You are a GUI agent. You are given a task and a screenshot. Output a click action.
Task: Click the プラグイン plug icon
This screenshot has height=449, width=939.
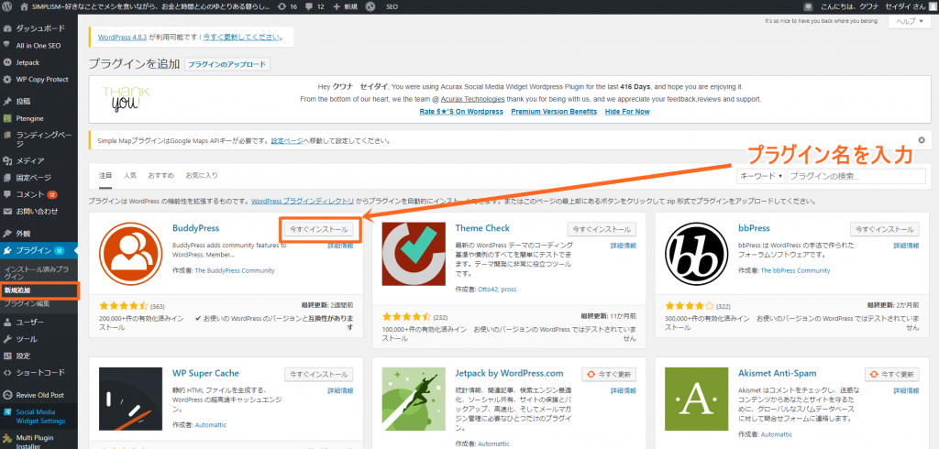click(7, 250)
